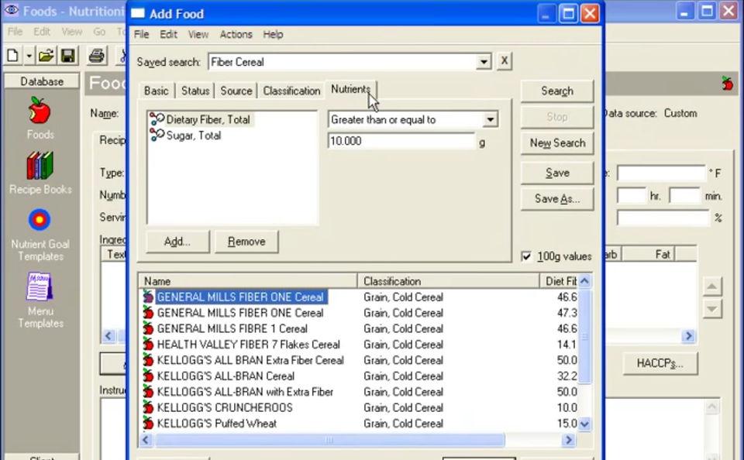Click New document toolbar icon
Viewport: 744px width, 460px height.
pyautogui.click(x=13, y=56)
